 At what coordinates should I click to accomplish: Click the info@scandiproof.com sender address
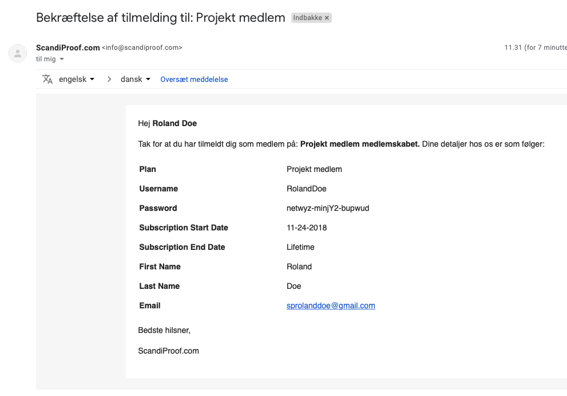[x=142, y=48]
